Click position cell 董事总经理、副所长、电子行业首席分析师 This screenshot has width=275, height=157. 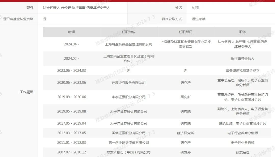coord(243,82)
